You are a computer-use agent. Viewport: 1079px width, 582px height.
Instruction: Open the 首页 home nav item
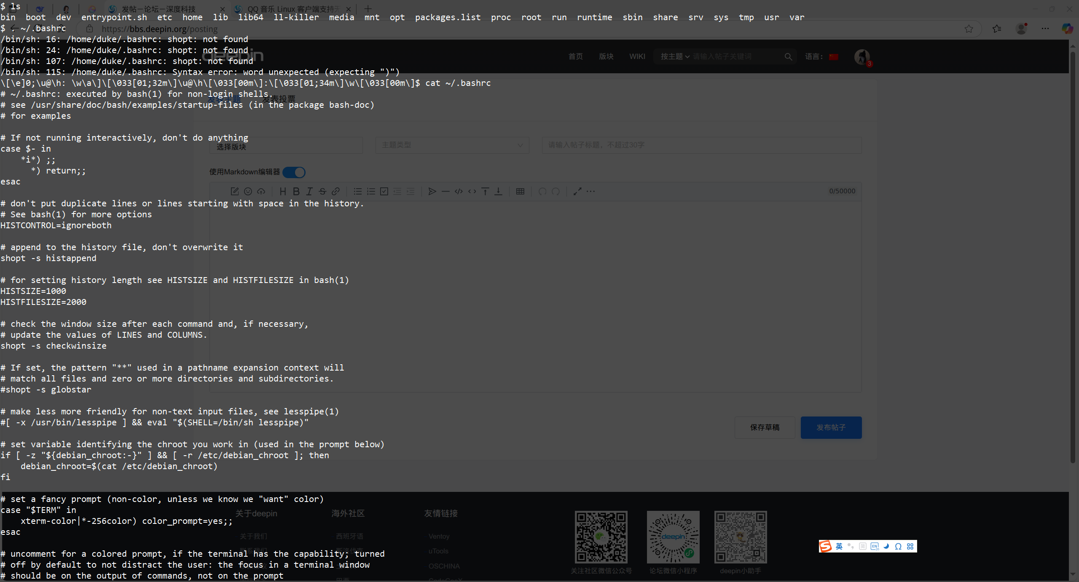point(575,56)
